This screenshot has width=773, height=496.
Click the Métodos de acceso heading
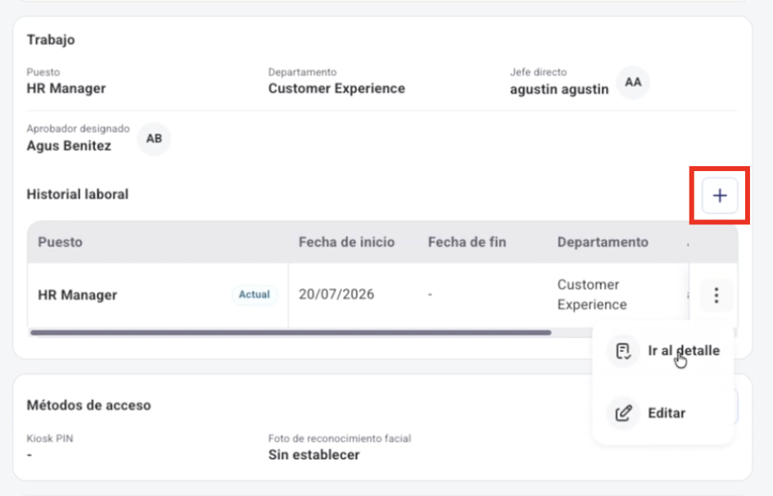point(88,405)
